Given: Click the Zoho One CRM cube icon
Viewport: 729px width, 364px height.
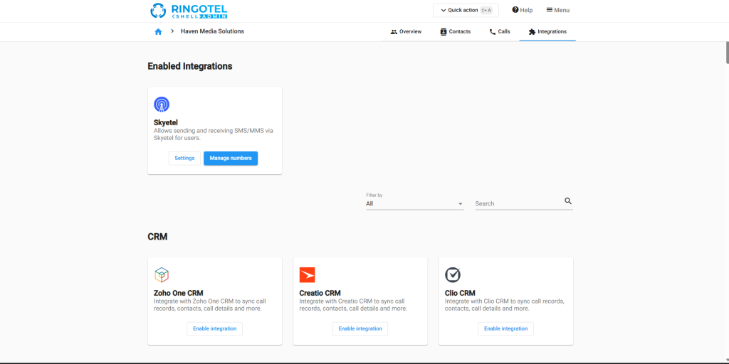Looking at the screenshot, I should click(x=162, y=275).
